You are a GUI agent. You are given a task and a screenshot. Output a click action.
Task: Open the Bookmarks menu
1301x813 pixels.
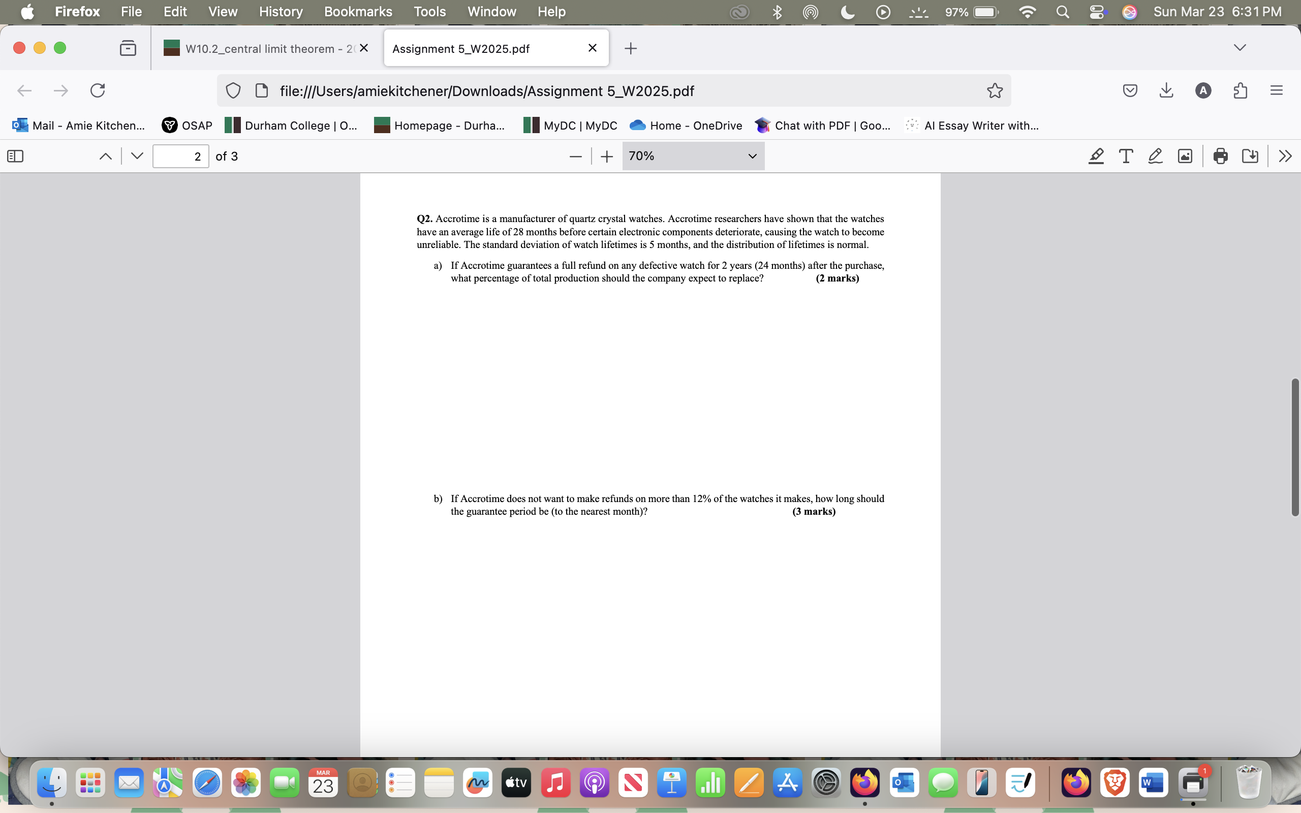[x=358, y=12]
